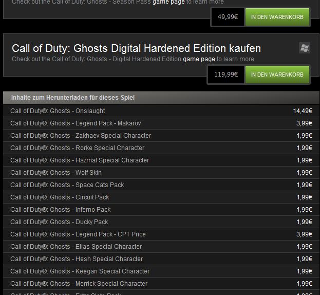The image size is (320, 295).
Task: Open Legend Pack - Makarov DLC row
Action: [x=161, y=123]
